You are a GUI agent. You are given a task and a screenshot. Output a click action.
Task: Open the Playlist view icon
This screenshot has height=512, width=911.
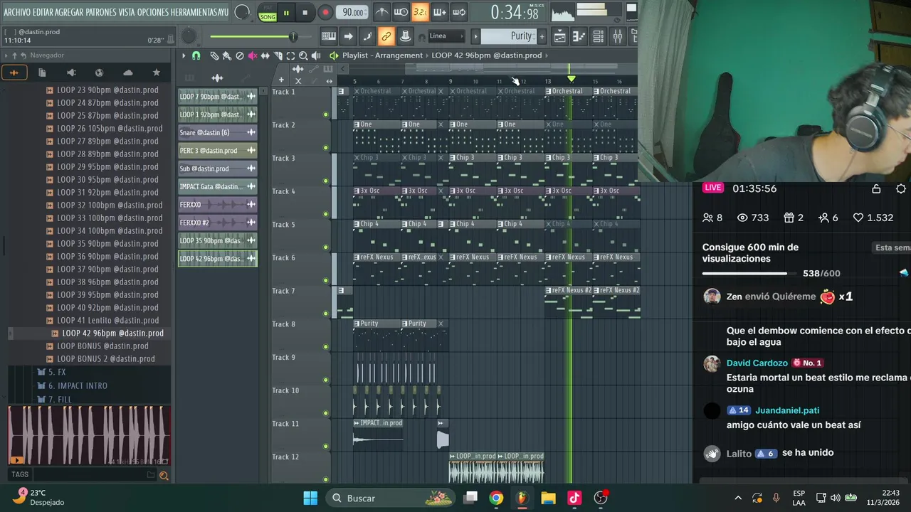click(x=560, y=36)
